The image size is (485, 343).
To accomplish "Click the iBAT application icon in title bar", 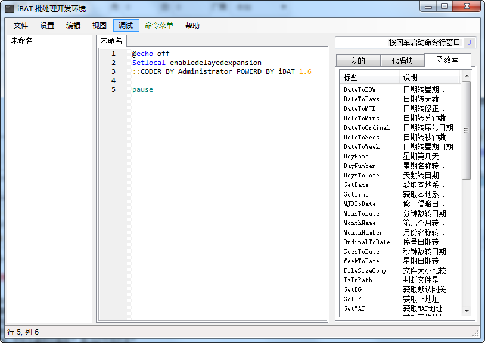I will pos(10,8).
